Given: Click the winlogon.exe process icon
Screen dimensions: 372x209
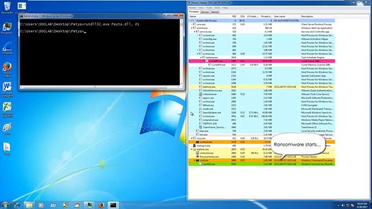Looking at the screenshot, I should [x=194, y=146].
